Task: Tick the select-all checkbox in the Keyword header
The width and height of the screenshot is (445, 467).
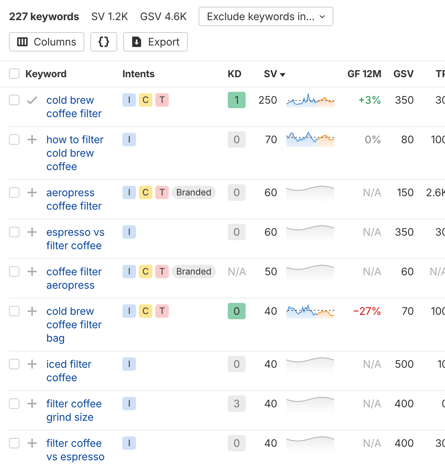Action: (14, 73)
